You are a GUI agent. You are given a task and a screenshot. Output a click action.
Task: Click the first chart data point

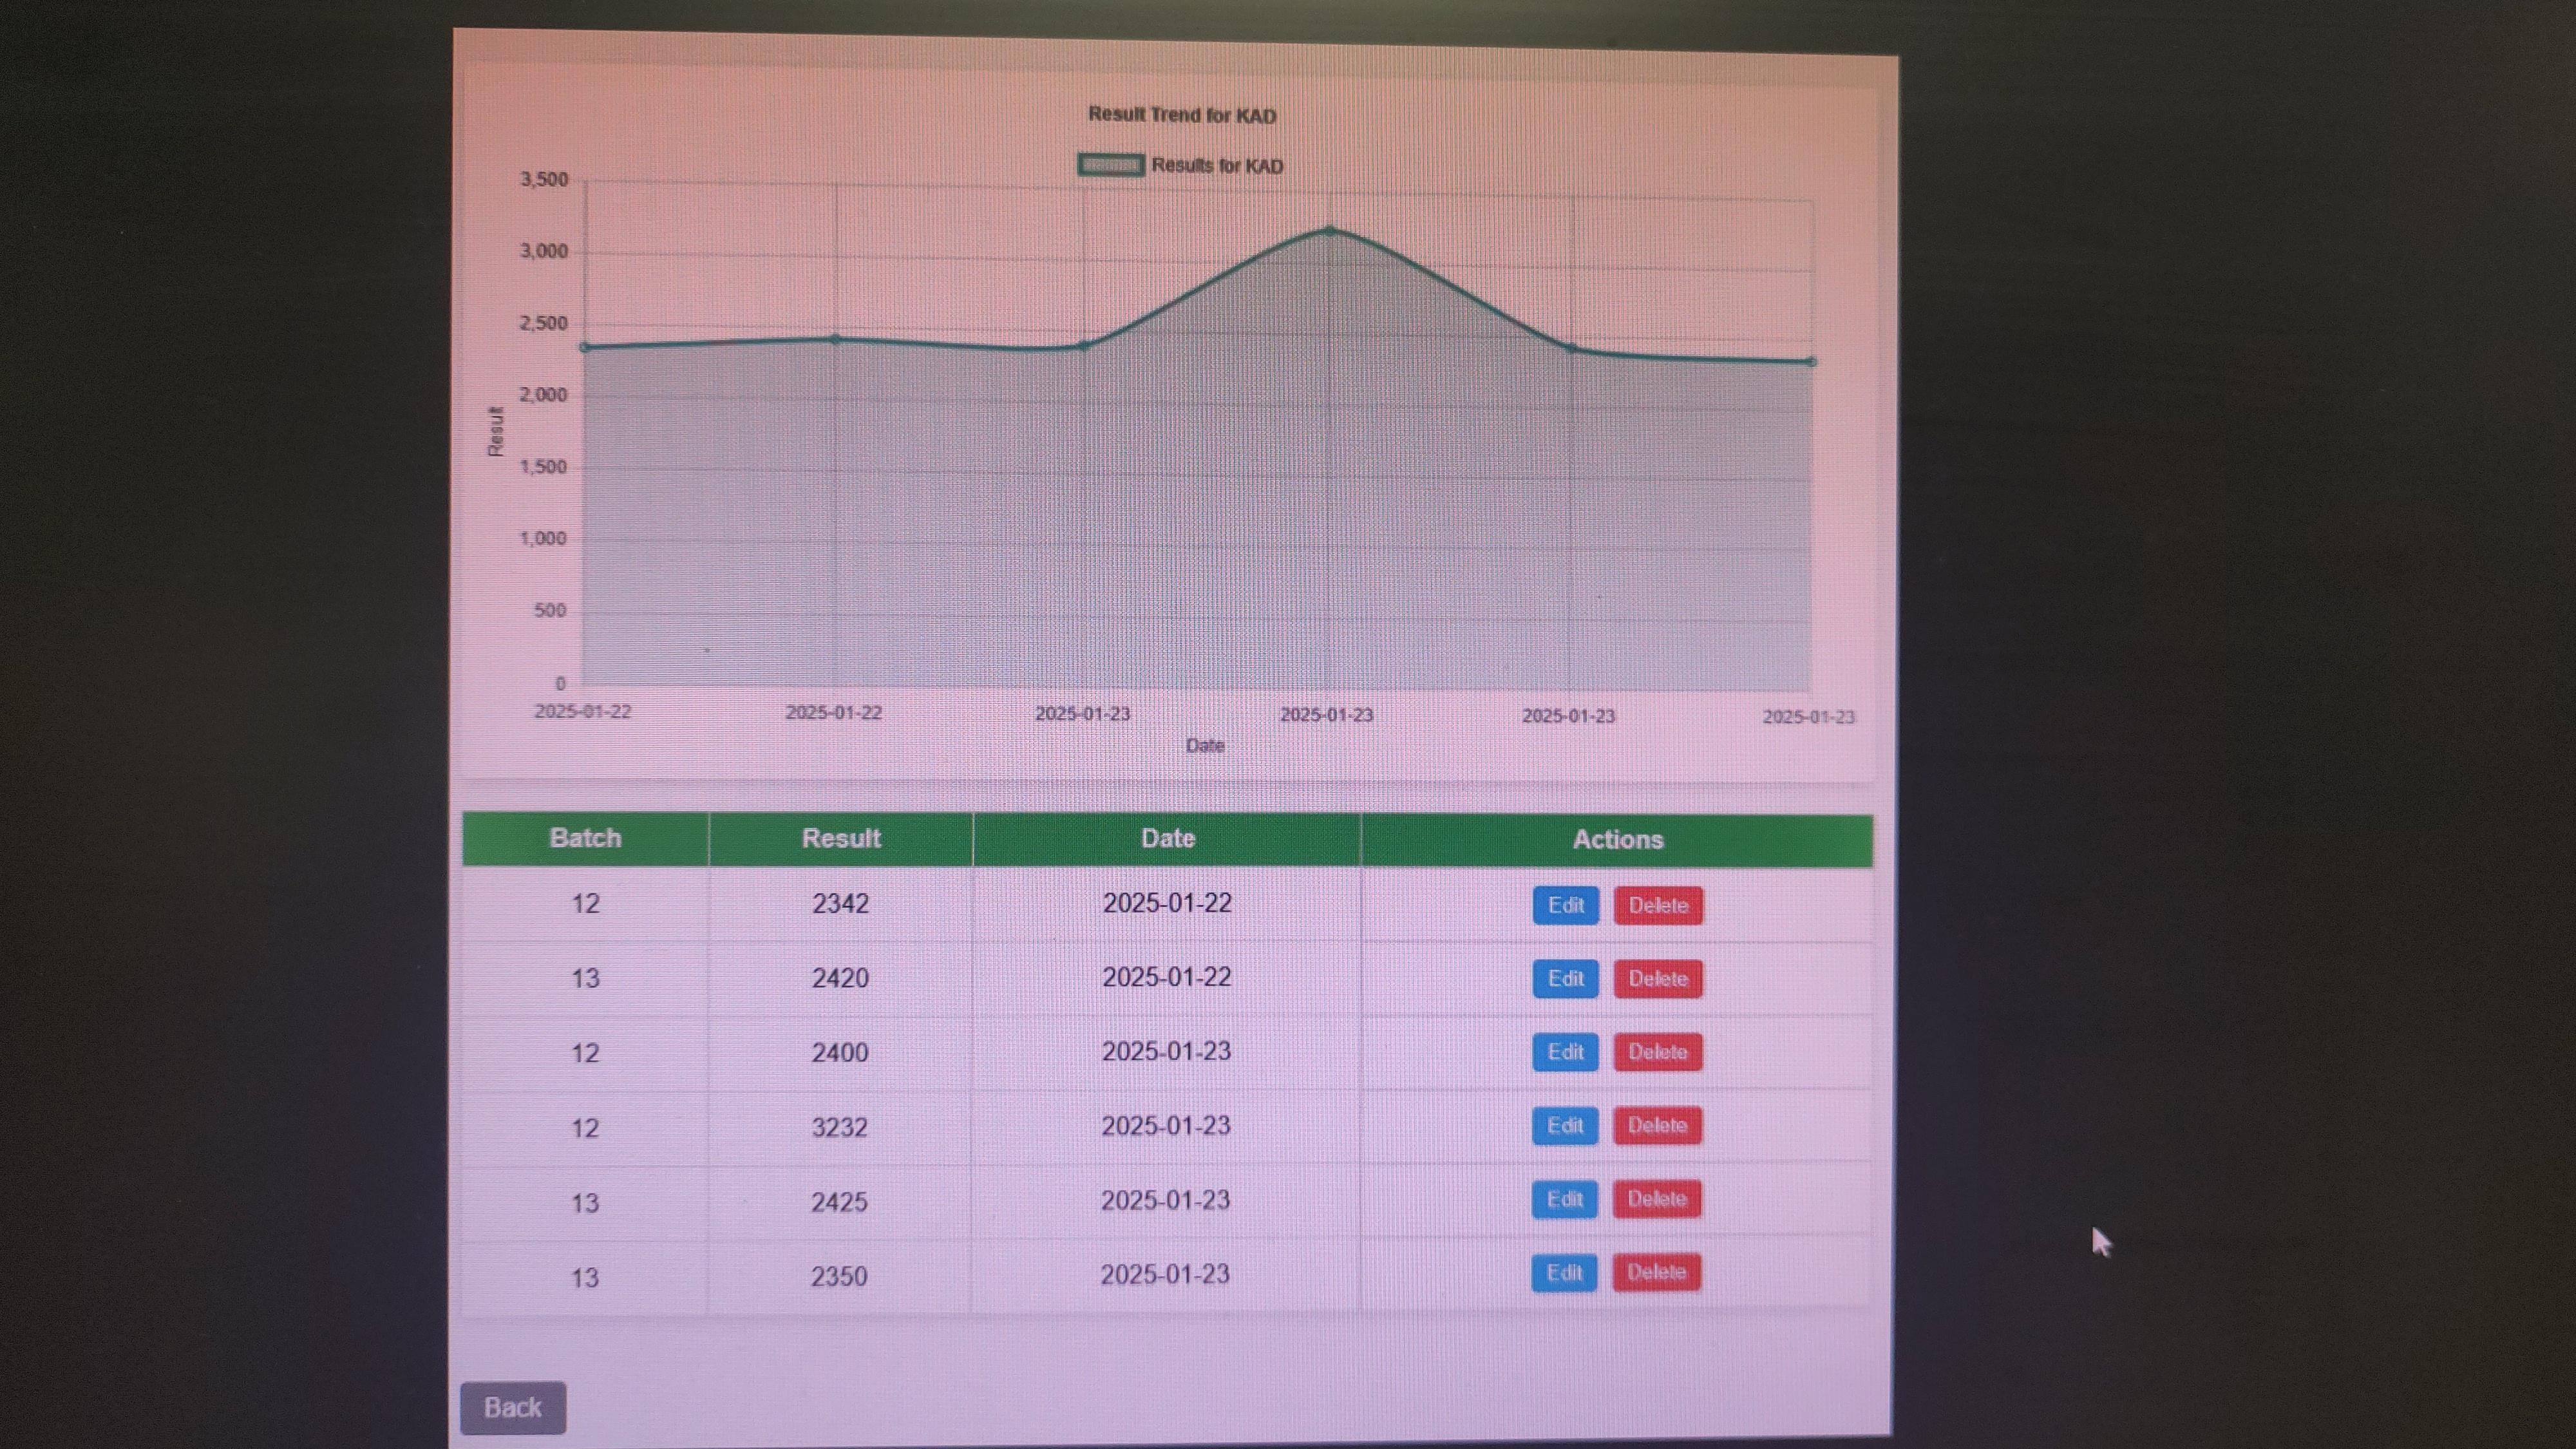(x=586, y=348)
